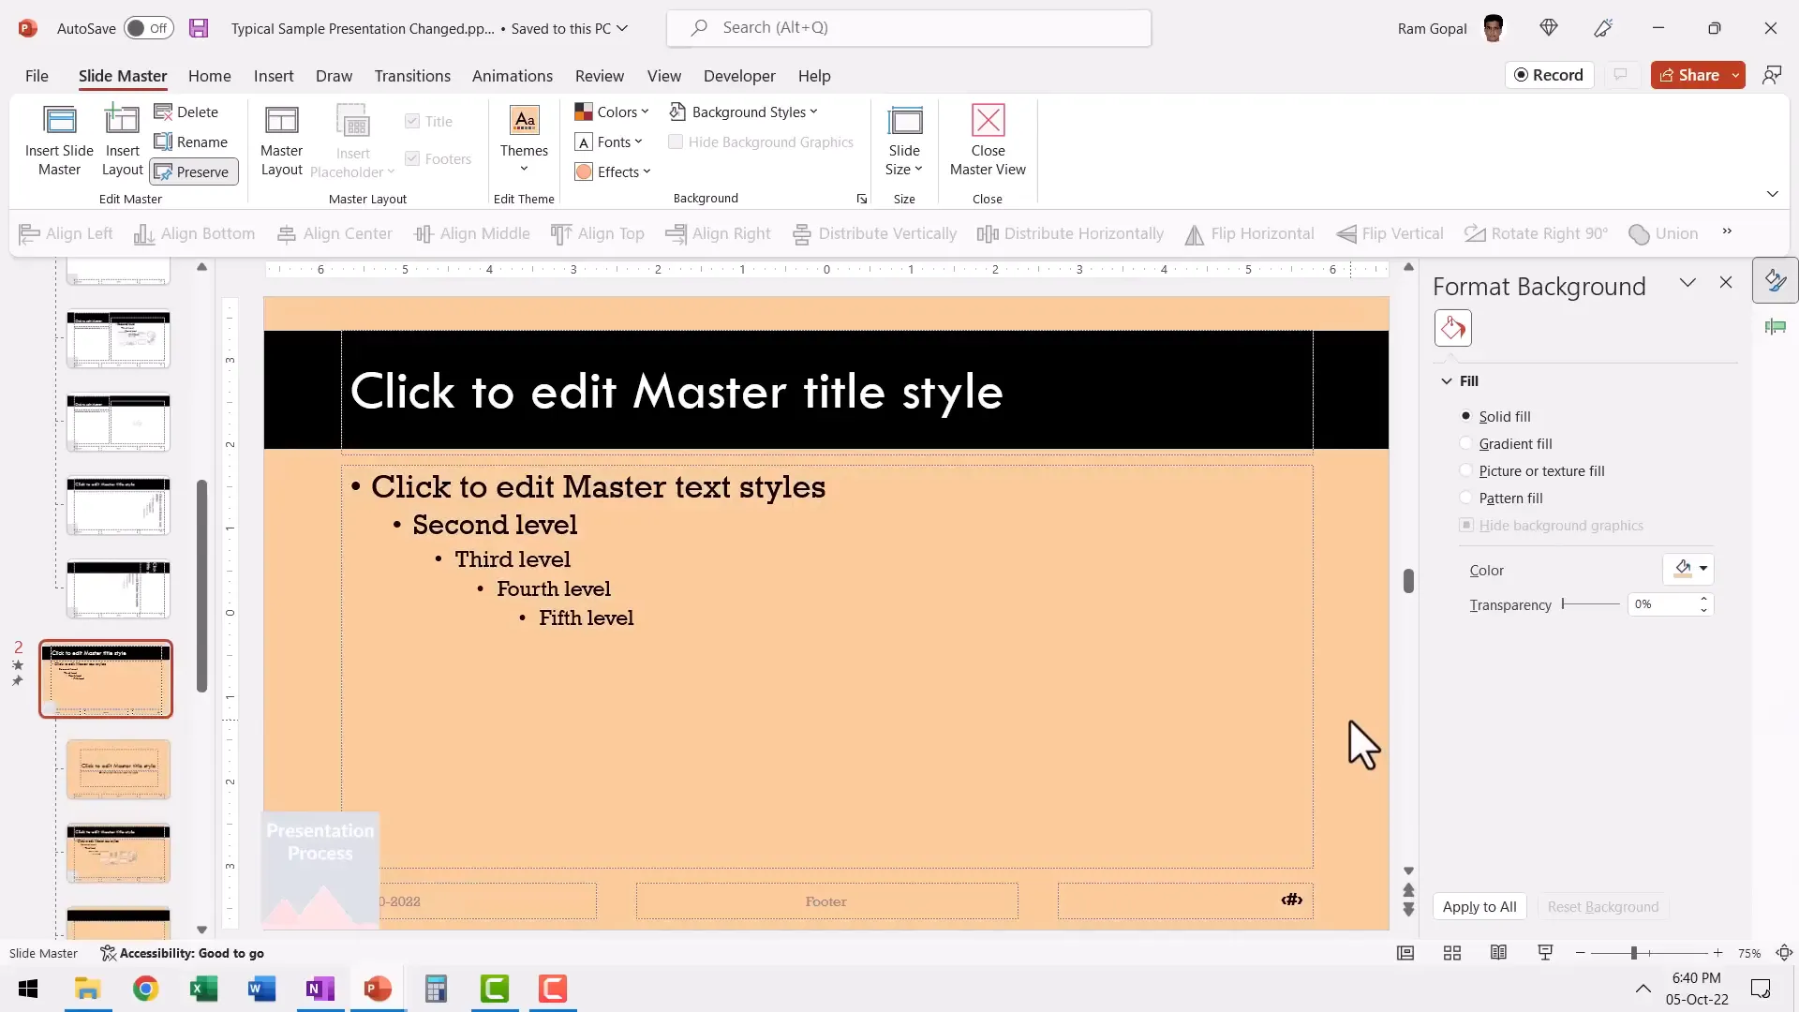
Task: Fit slide to current window
Action: pyautogui.click(x=1784, y=953)
